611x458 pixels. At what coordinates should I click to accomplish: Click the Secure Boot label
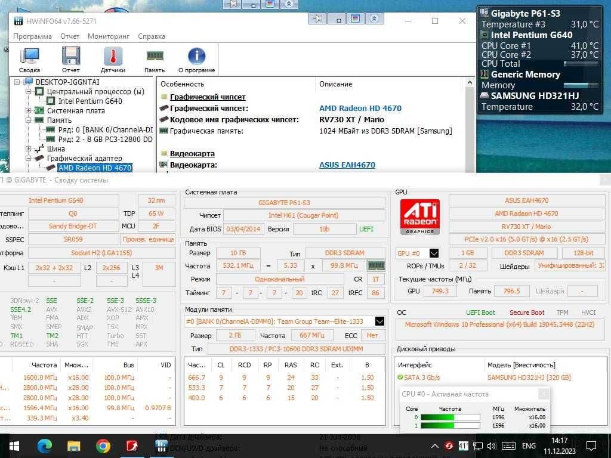527,312
